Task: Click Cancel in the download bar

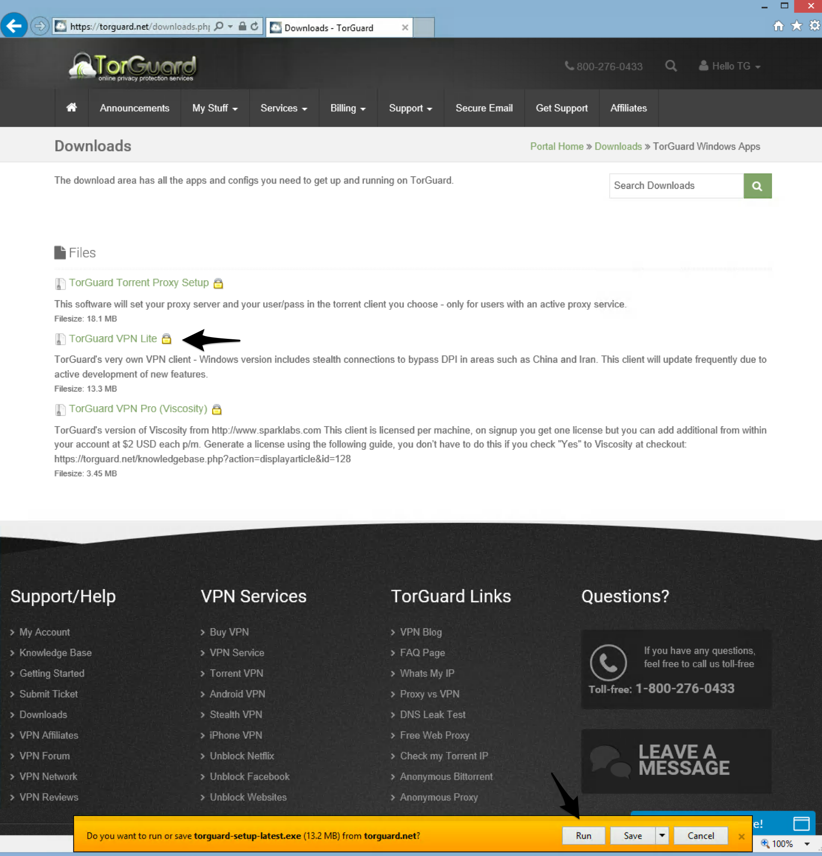Action: tap(700, 836)
